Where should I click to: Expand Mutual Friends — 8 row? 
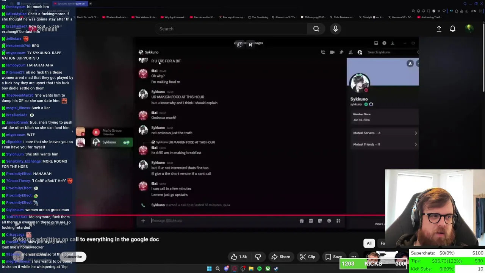(385, 144)
